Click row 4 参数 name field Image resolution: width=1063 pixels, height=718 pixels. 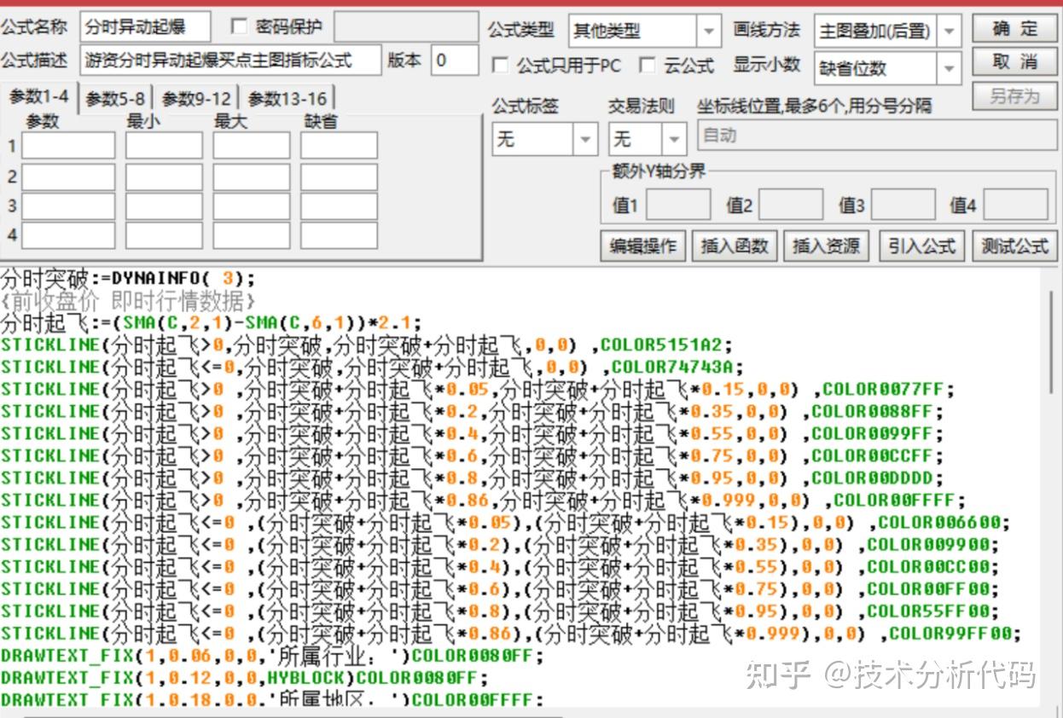click(68, 235)
